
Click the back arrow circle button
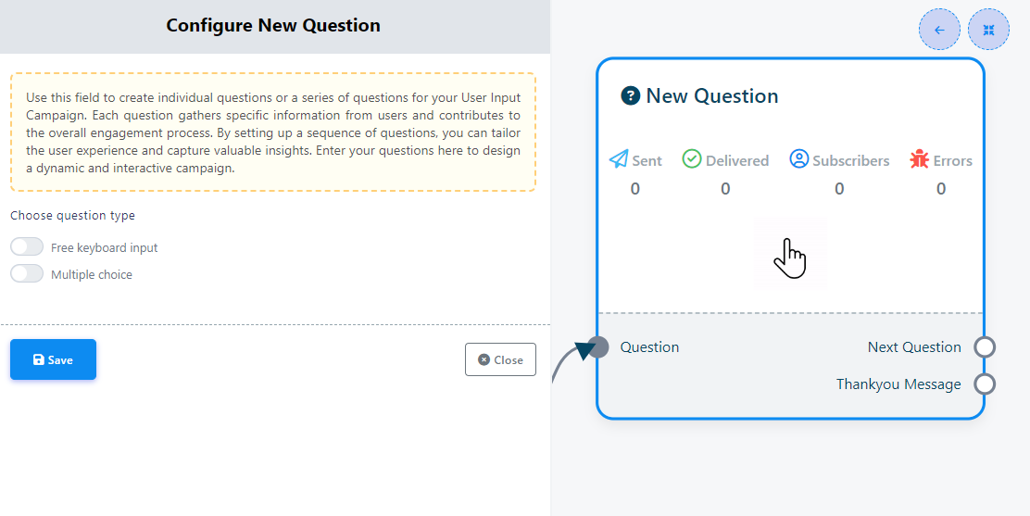click(x=939, y=30)
